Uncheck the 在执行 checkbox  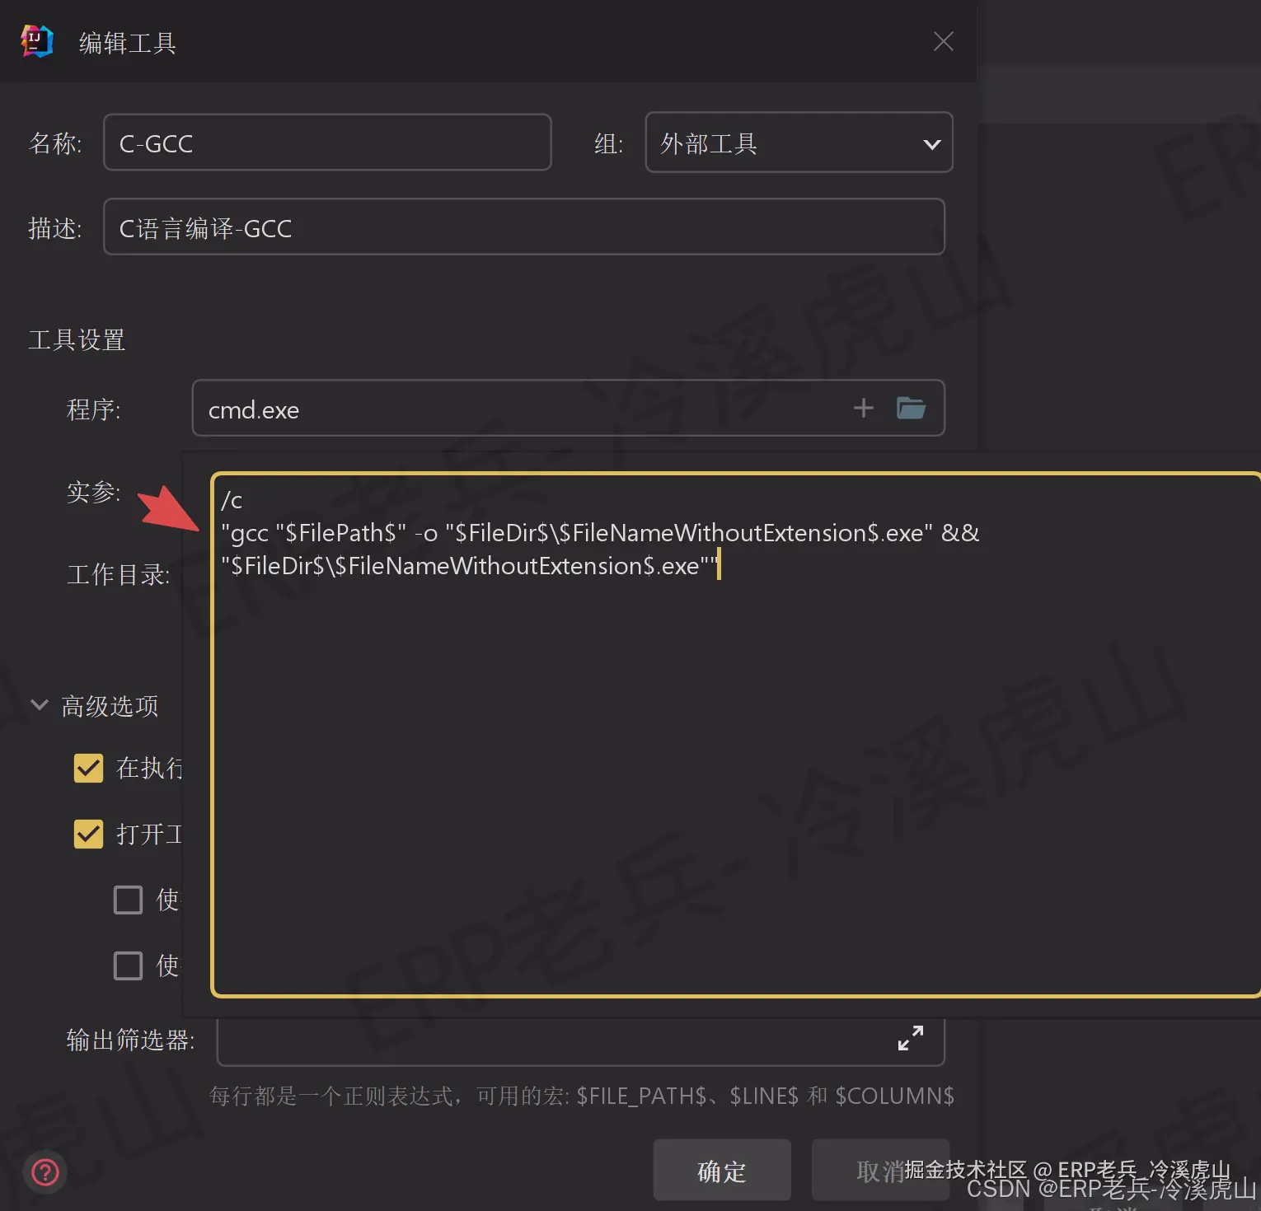click(x=88, y=768)
